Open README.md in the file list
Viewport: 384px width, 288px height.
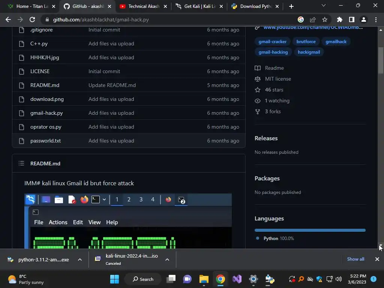tap(45, 85)
